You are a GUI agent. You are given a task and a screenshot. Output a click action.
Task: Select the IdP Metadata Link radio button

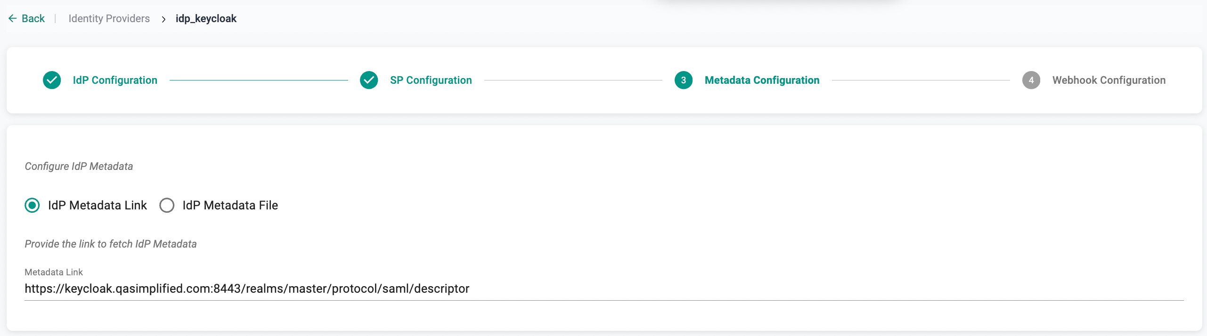click(32, 205)
